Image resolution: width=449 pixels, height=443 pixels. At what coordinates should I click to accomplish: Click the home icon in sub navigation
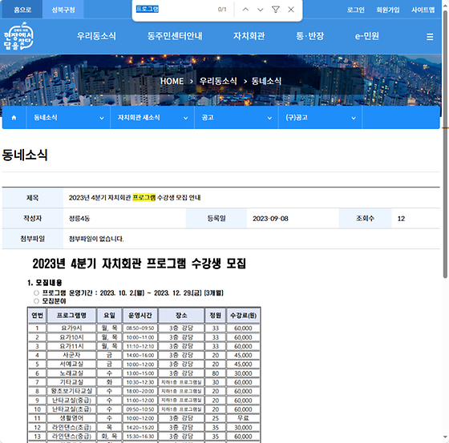(x=14, y=118)
